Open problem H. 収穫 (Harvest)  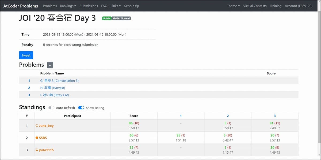click(53, 88)
